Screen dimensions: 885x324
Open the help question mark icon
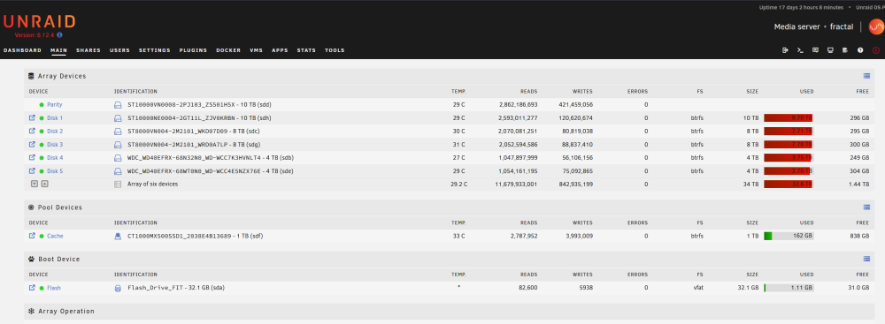[x=860, y=50]
